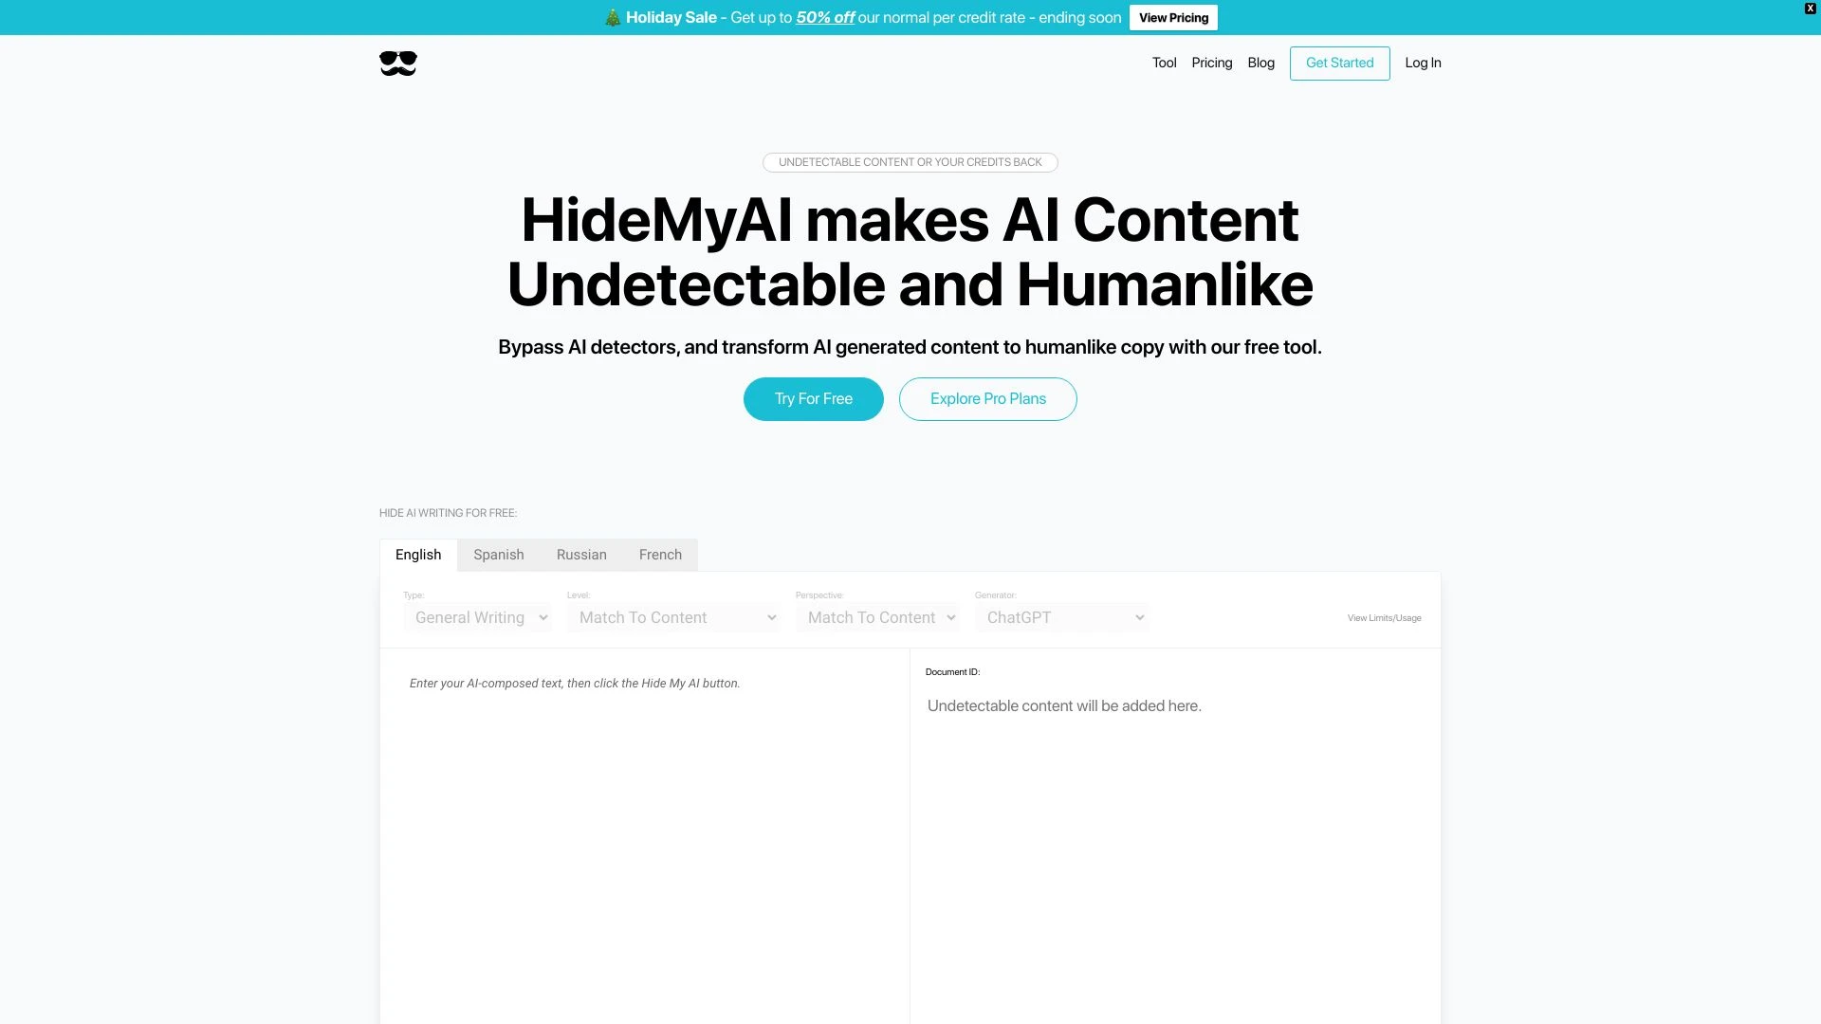This screenshot has width=1821, height=1024.
Task: Select the English language tab
Action: point(417,554)
